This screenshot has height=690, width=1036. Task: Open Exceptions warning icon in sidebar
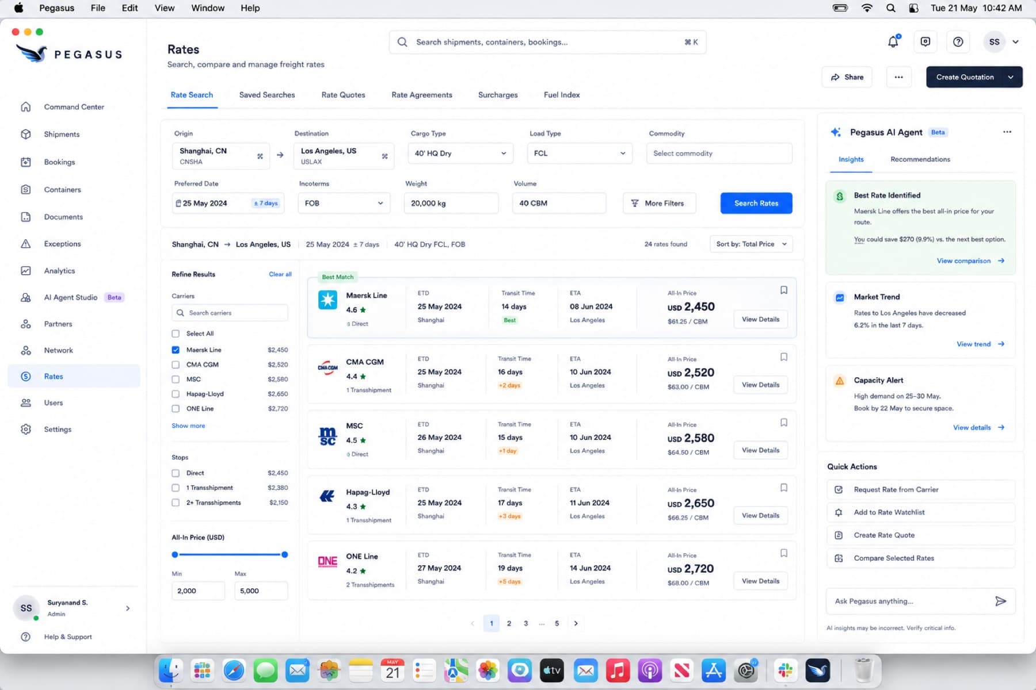pos(26,244)
